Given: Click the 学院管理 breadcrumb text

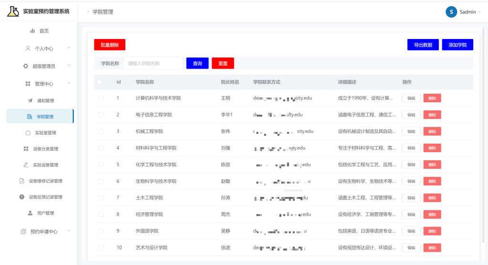Looking at the screenshot, I should point(103,12).
